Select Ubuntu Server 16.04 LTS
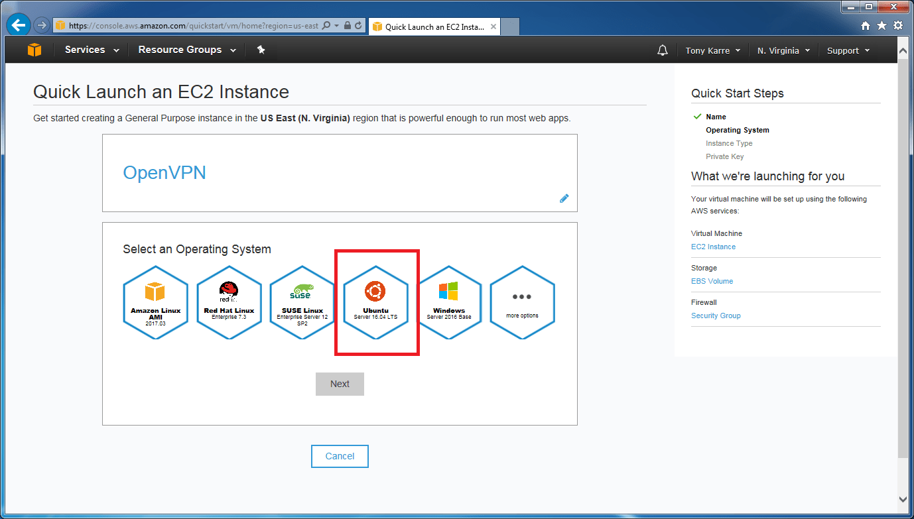Viewport: 914px width, 519px height. click(376, 302)
